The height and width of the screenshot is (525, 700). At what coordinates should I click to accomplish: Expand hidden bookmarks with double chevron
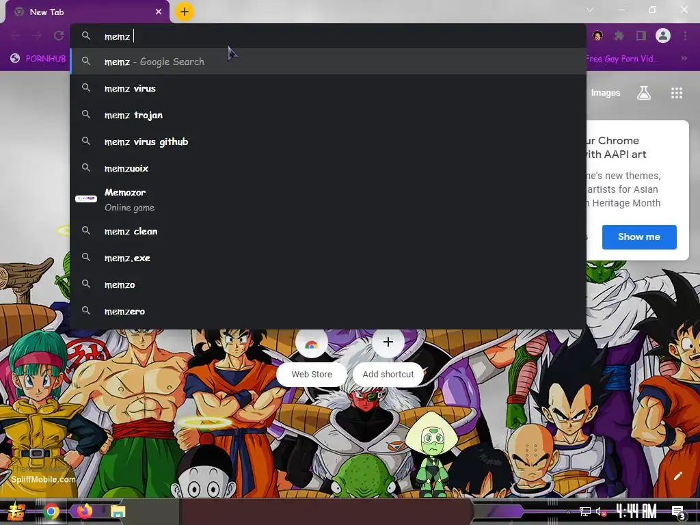click(684, 58)
